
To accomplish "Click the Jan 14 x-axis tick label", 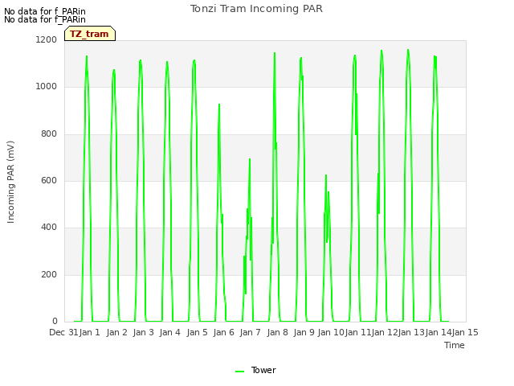I will click(439, 332).
